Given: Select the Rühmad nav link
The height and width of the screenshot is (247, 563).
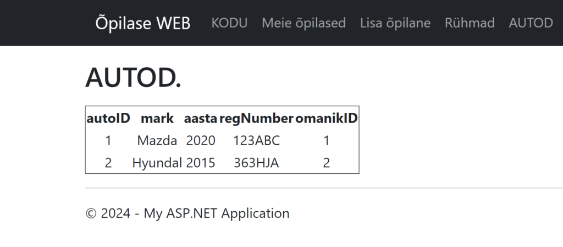Looking at the screenshot, I should point(470,23).
